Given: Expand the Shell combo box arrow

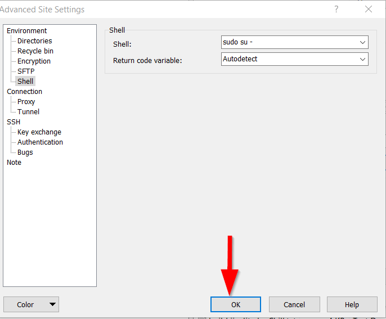Looking at the screenshot, I should tap(362, 42).
